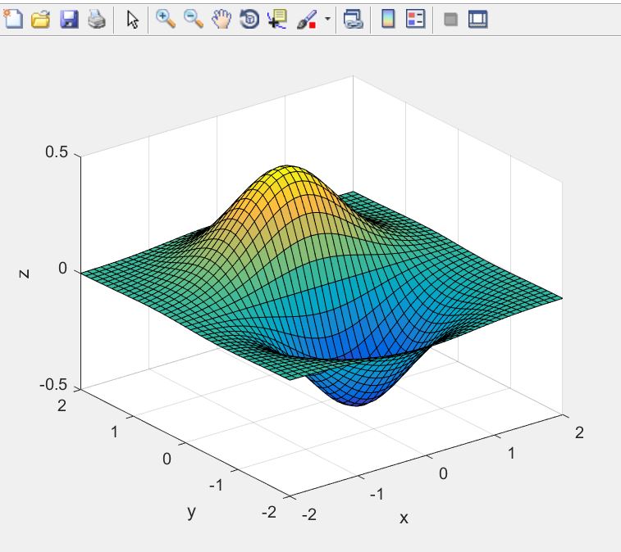
Task: Insert a Colorbar from the toolbar
Action: coord(389,19)
